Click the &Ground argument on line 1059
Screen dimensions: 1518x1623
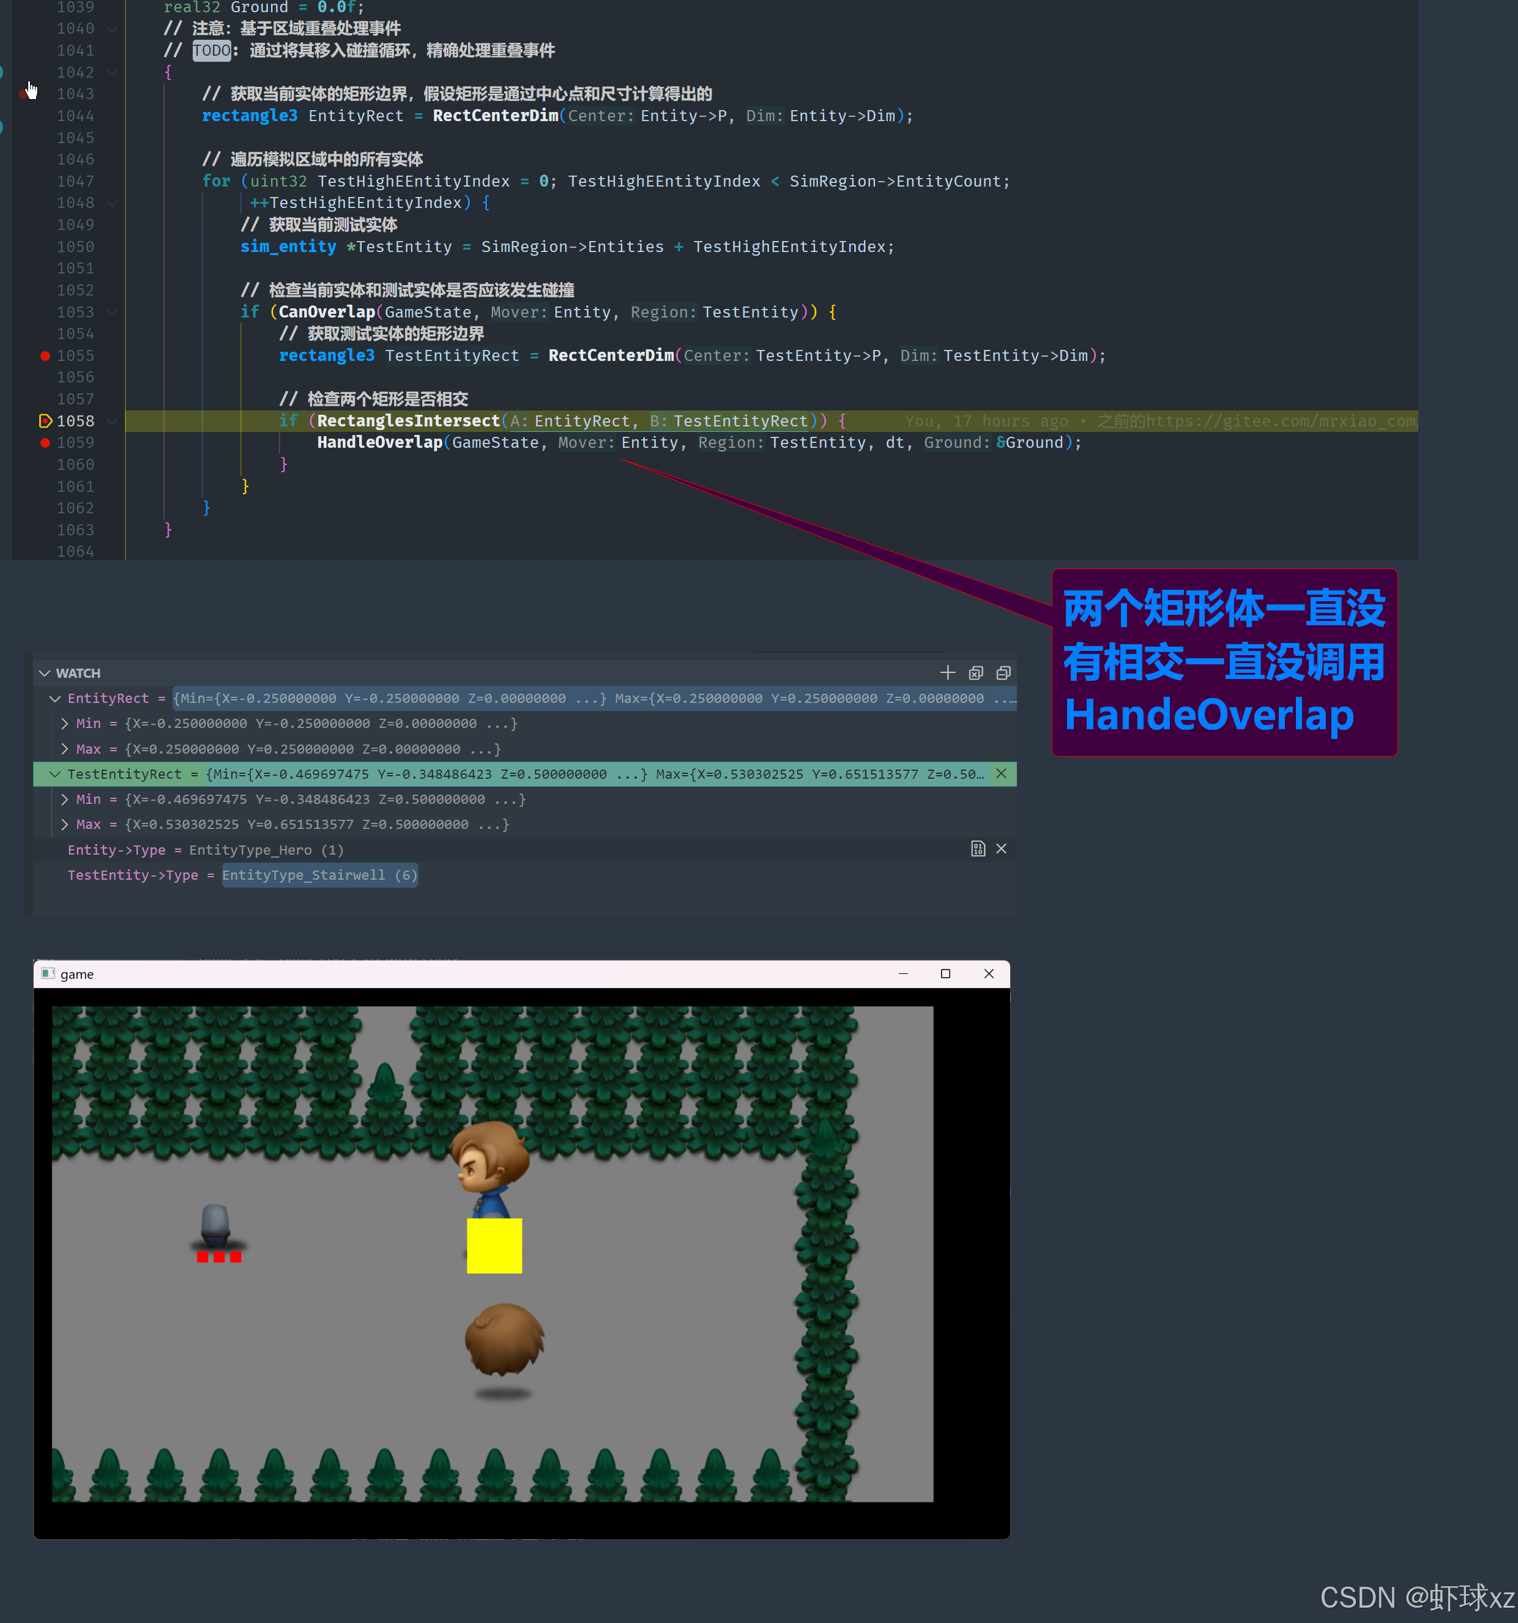[1030, 442]
